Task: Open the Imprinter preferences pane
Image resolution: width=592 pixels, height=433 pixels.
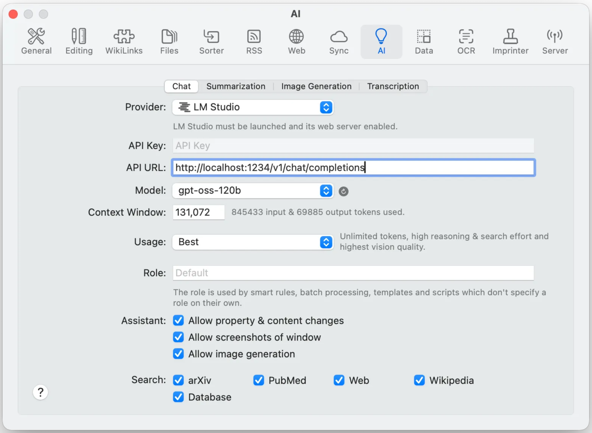Action: [510, 41]
